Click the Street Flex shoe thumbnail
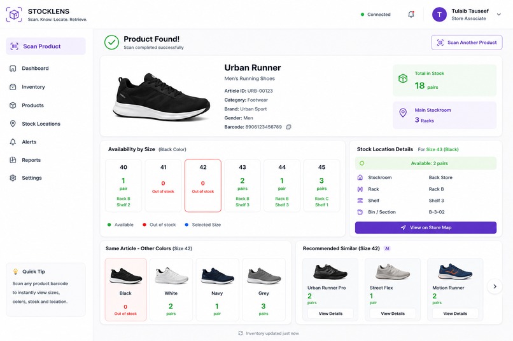Screen dimensions: 513x341 (392, 272)
